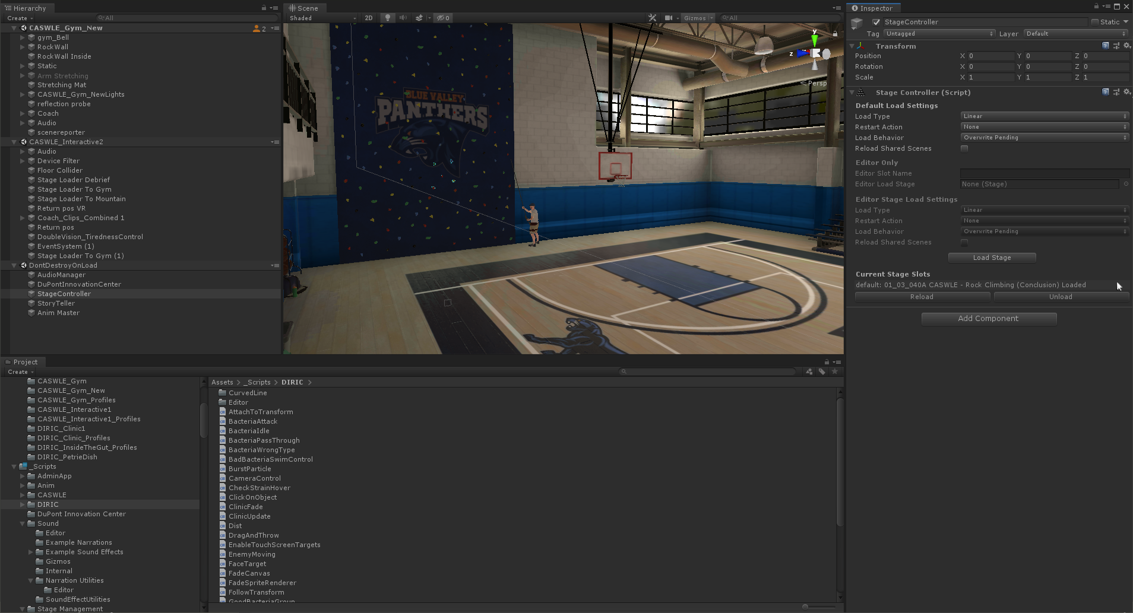Adjust the Project icon size slider

click(818, 606)
